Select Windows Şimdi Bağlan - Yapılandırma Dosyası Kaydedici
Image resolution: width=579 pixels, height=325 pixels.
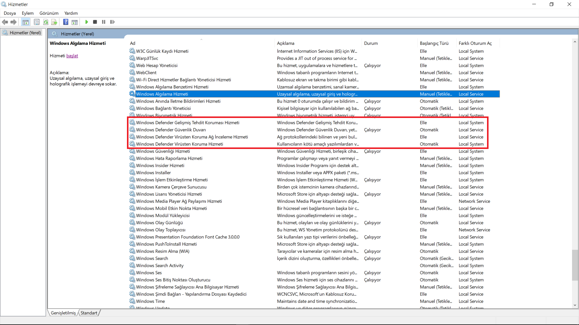click(x=314, y=294)
